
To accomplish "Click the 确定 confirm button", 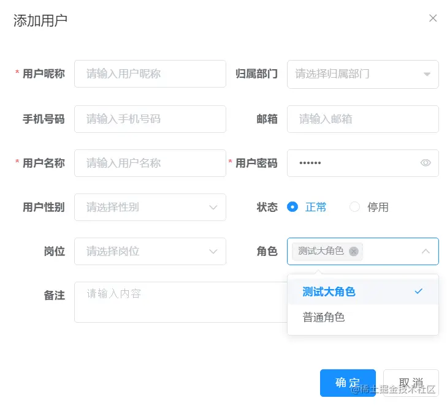I will [348, 383].
